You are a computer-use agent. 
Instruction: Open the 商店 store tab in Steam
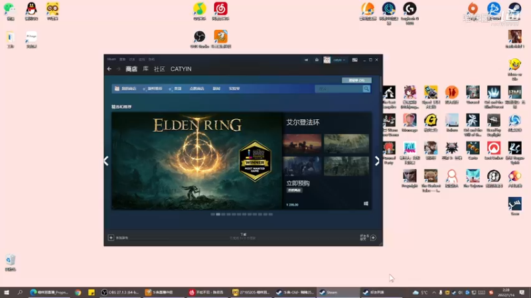tap(131, 69)
